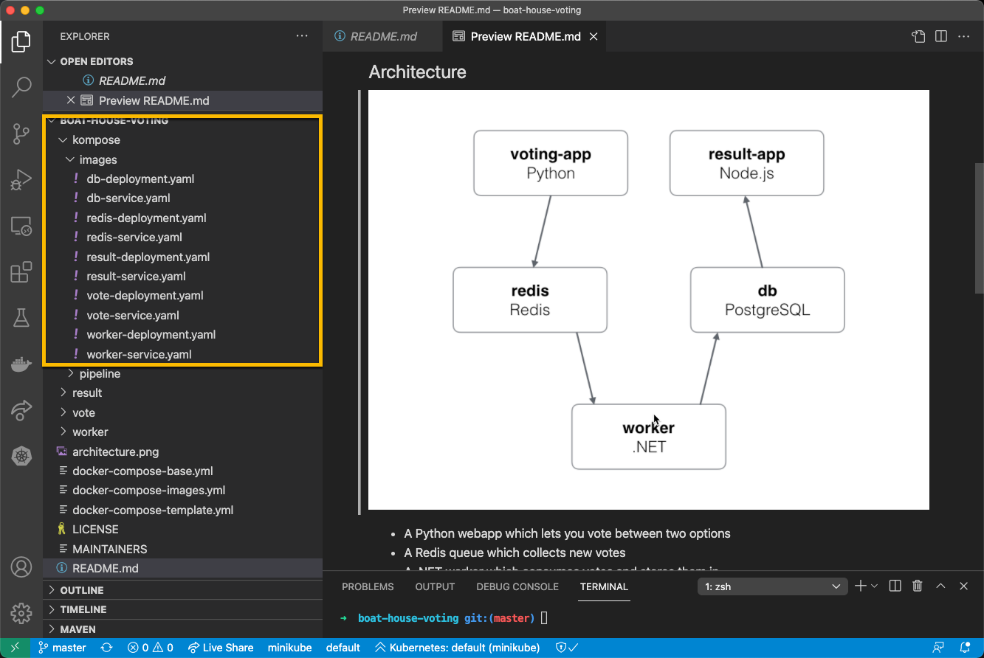Collapse the images folder

click(x=70, y=159)
